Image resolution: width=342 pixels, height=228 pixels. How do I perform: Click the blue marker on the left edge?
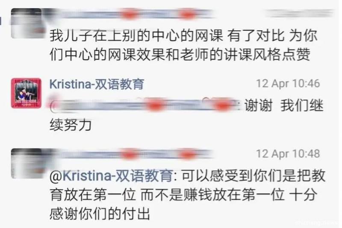click(x=1, y=21)
